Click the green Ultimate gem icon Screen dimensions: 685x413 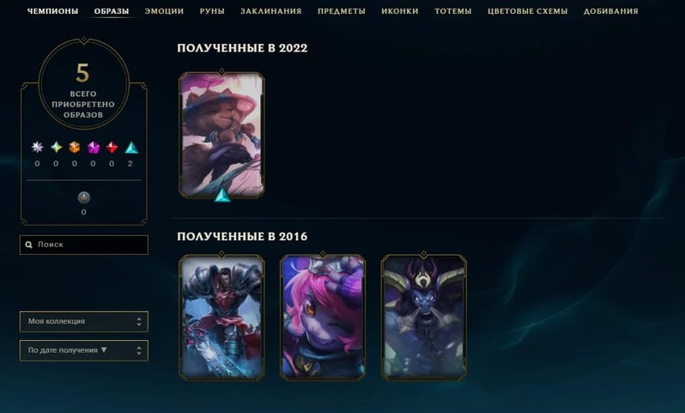pyautogui.click(x=56, y=148)
